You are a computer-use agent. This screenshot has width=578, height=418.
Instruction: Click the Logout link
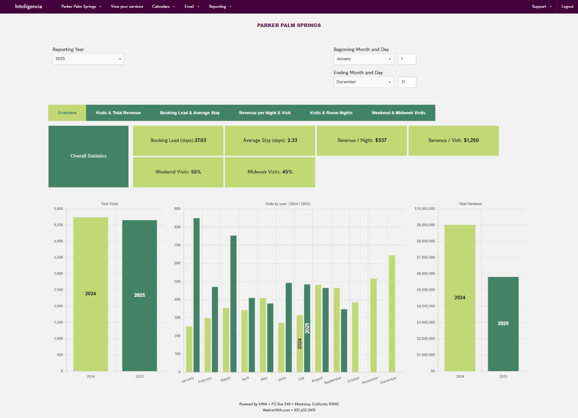(x=567, y=6)
